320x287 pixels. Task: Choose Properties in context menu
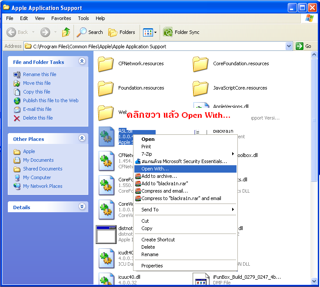(185, 266)
